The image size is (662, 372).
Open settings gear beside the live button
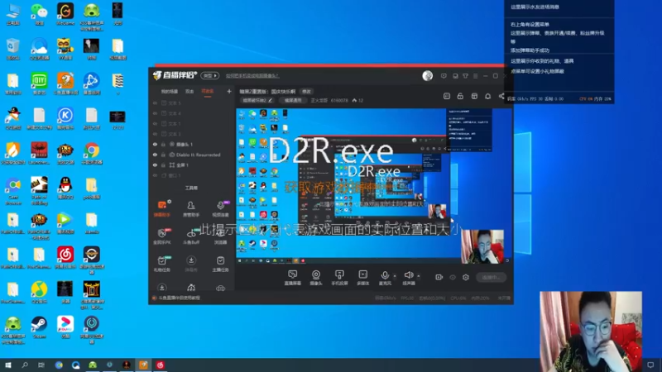click(466, 277)
